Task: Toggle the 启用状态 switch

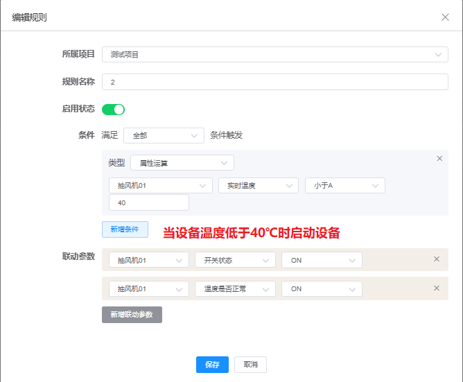Action: (x=113, y=110)
